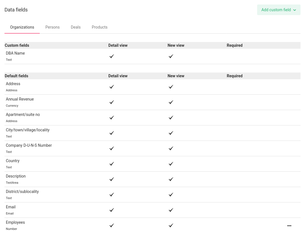Toggle Detail view for City/town/village/locality
The width and height of the screenshot is (305, 233).
click(112, 133)
